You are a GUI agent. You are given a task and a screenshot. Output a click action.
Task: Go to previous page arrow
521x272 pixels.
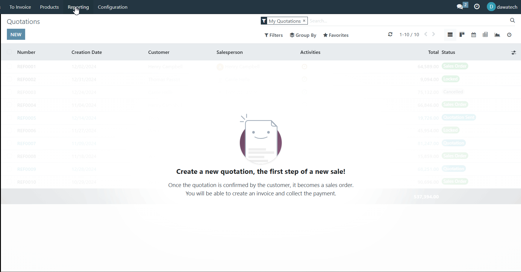pos(425,34)
